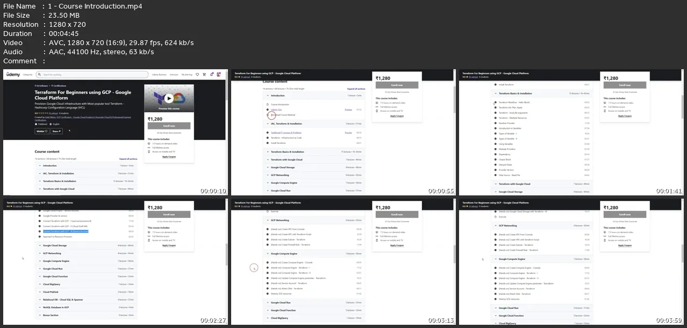Click Preview beside Udemy Tips lecture
The image size is (687, 328).
coord(348,110)
